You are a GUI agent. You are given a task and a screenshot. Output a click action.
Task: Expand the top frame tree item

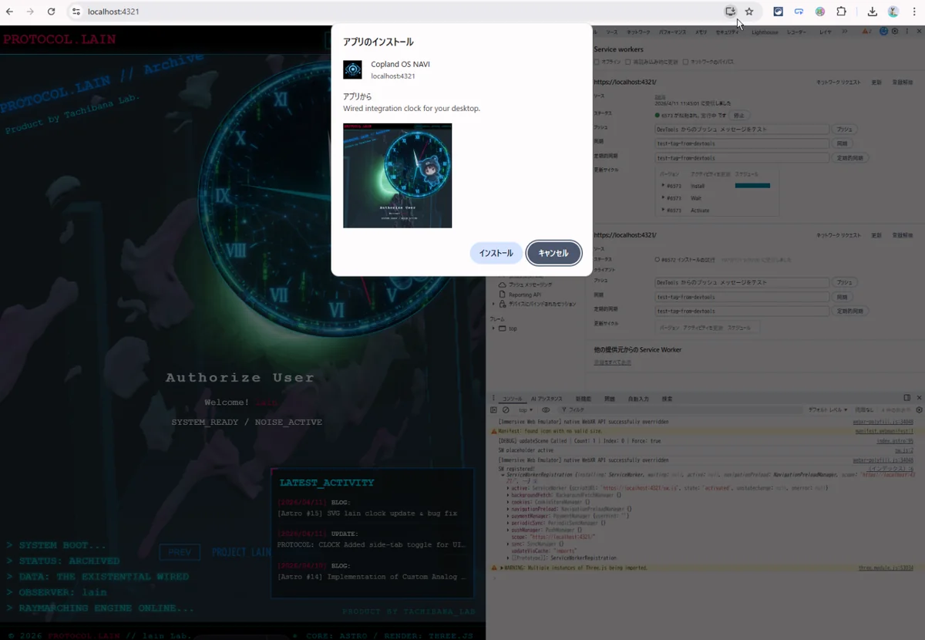coord(494,328)
